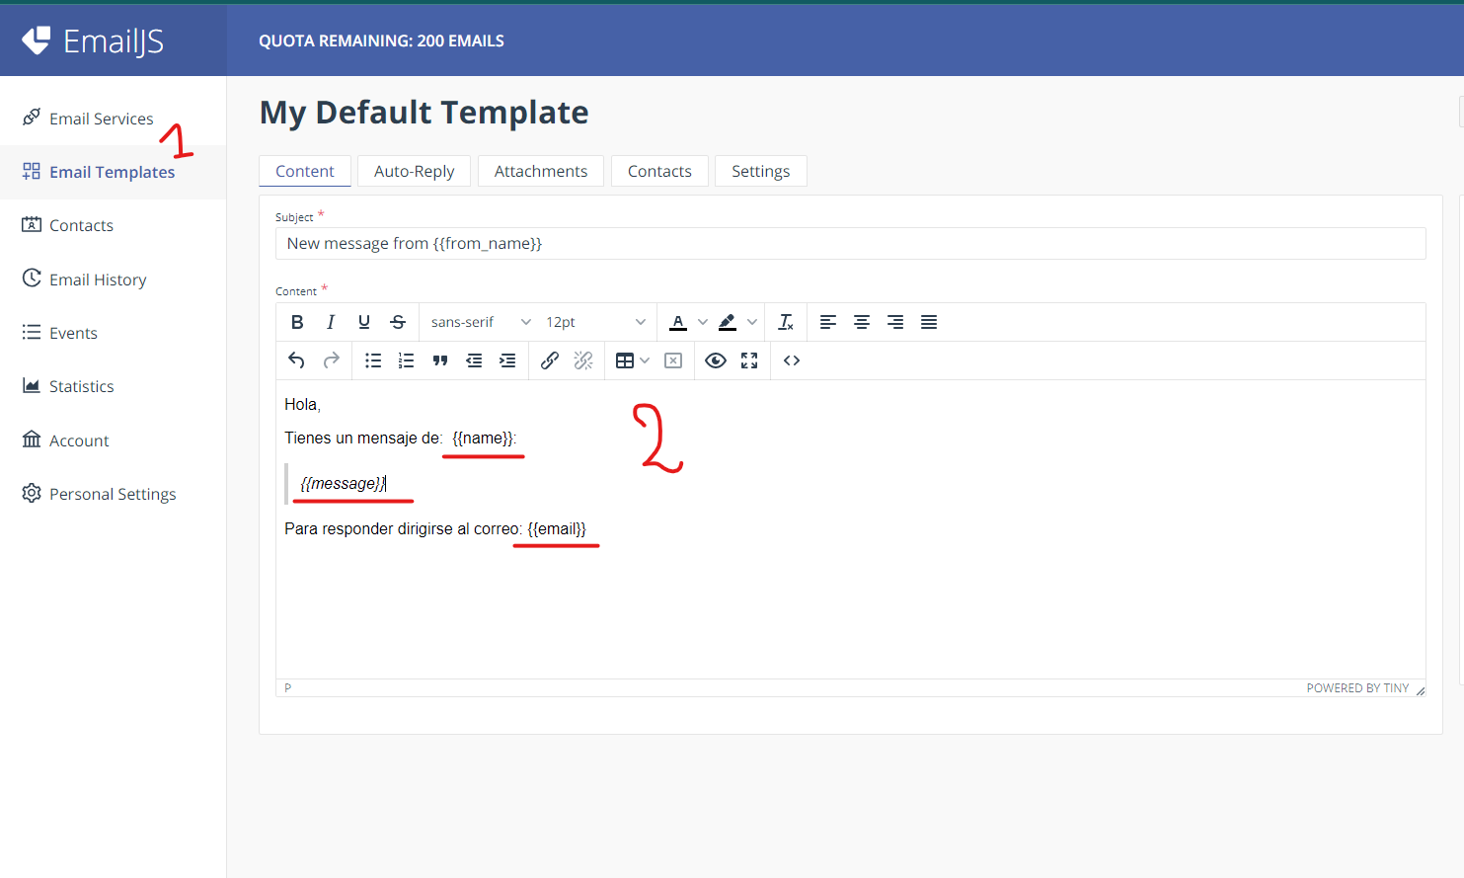Center align the text
1464x878 pixels.
tap(862, 322)
